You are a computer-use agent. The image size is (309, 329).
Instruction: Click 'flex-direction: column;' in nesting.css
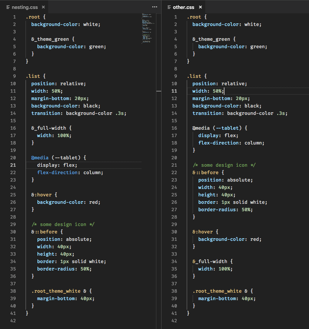click(x=70, y=173)
